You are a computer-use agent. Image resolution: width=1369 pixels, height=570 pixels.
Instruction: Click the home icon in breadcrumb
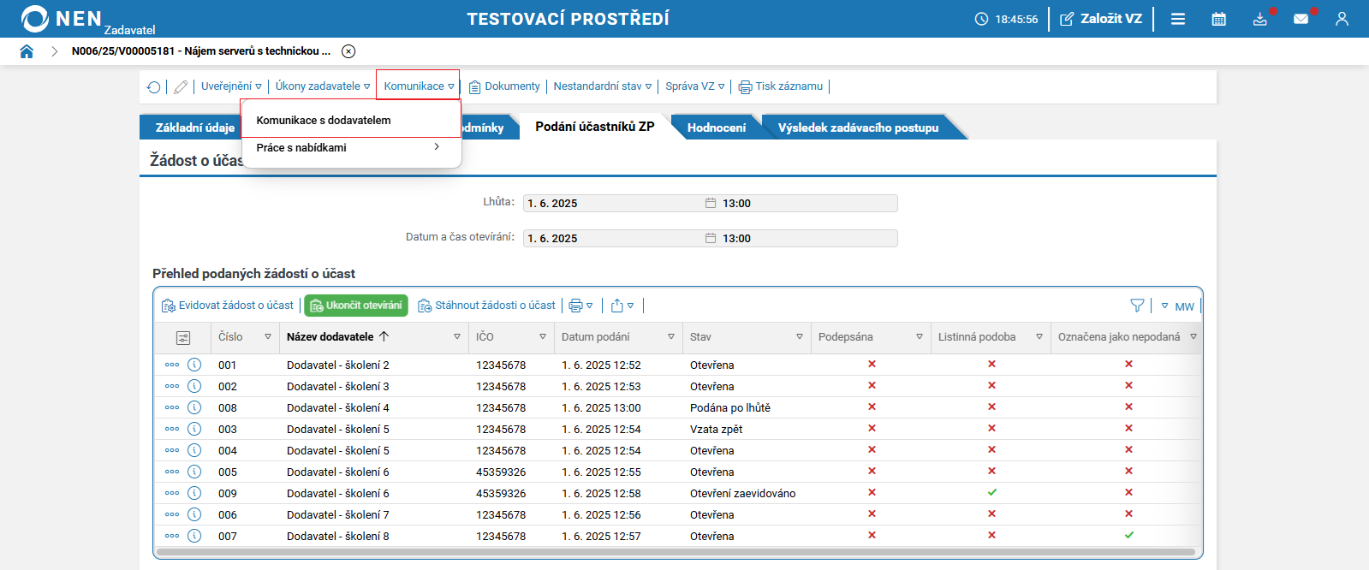[27, 51]
